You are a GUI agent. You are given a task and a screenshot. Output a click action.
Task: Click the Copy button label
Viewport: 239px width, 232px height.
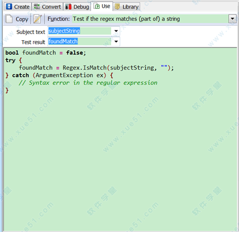click(22, 19)
